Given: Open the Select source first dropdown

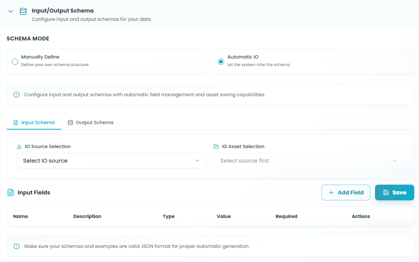Looking at the screenshot, I should coord(309,161).
